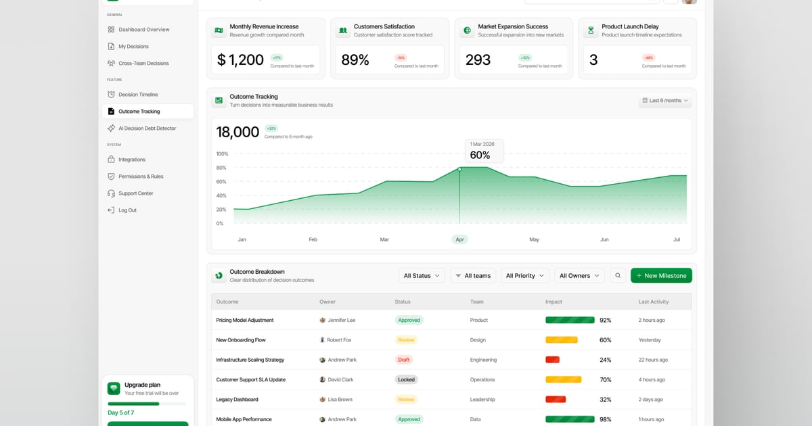Expand the All Owners filter

point(579,276)
